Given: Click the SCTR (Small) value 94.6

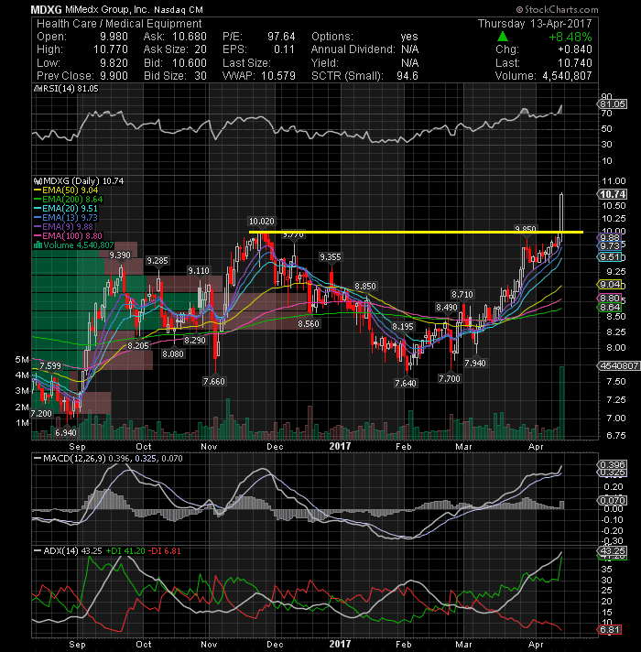Looking at the screenshot, I should point(407,76).
